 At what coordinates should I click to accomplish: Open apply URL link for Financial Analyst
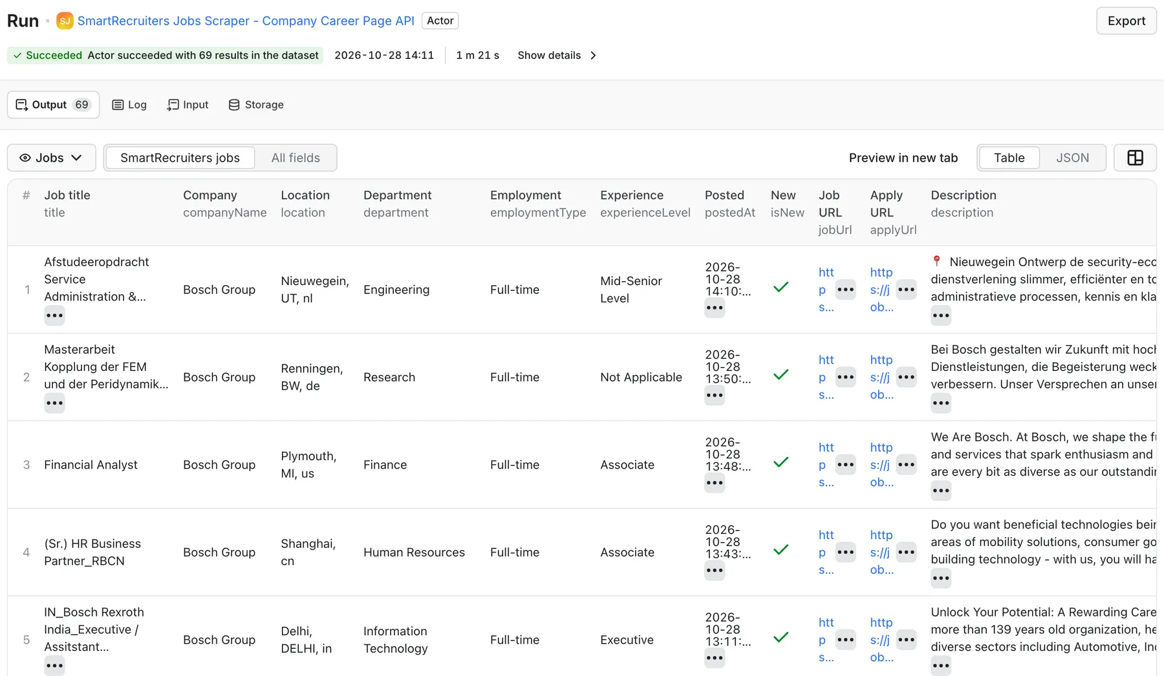pyautogui.click(x=881, y=465)
